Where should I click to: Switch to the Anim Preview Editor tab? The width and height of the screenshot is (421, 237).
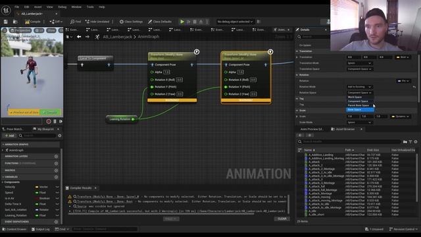(x=312, y=129)
